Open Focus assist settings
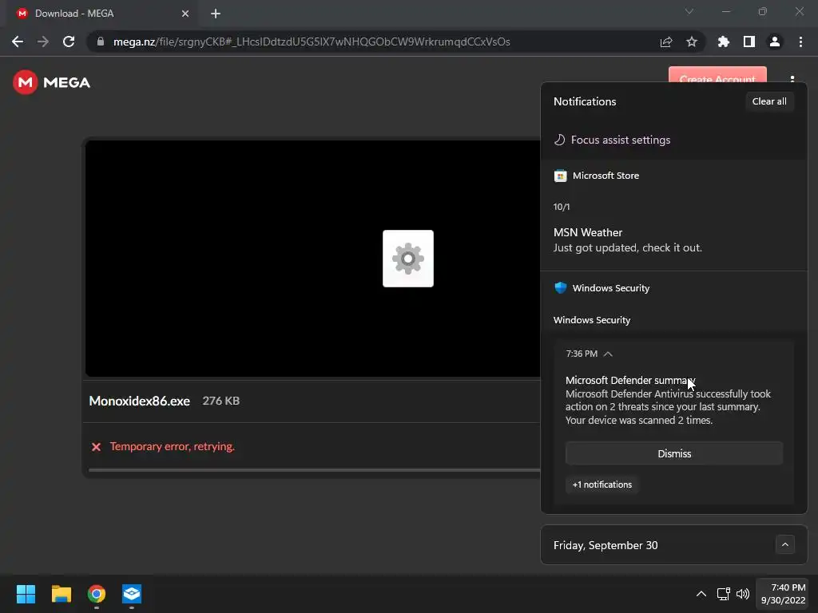The height and width of the screenshot is (613, 818). pos(612,140)
